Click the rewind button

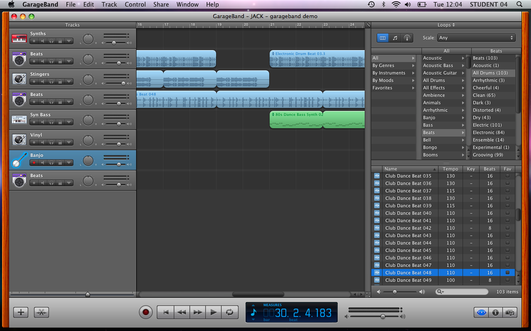pyautogui.click(x=181, y=312)
